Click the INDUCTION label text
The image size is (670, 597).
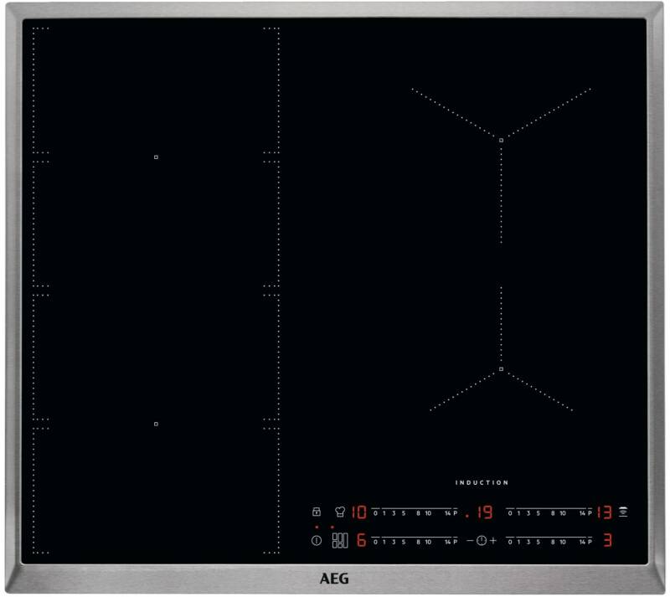(482, 482)
